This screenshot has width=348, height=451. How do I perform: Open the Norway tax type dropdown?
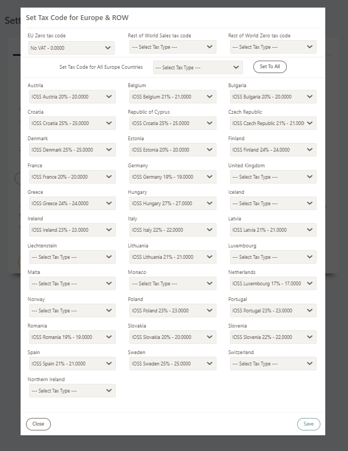pyautogui.click(x=72, y=310)
